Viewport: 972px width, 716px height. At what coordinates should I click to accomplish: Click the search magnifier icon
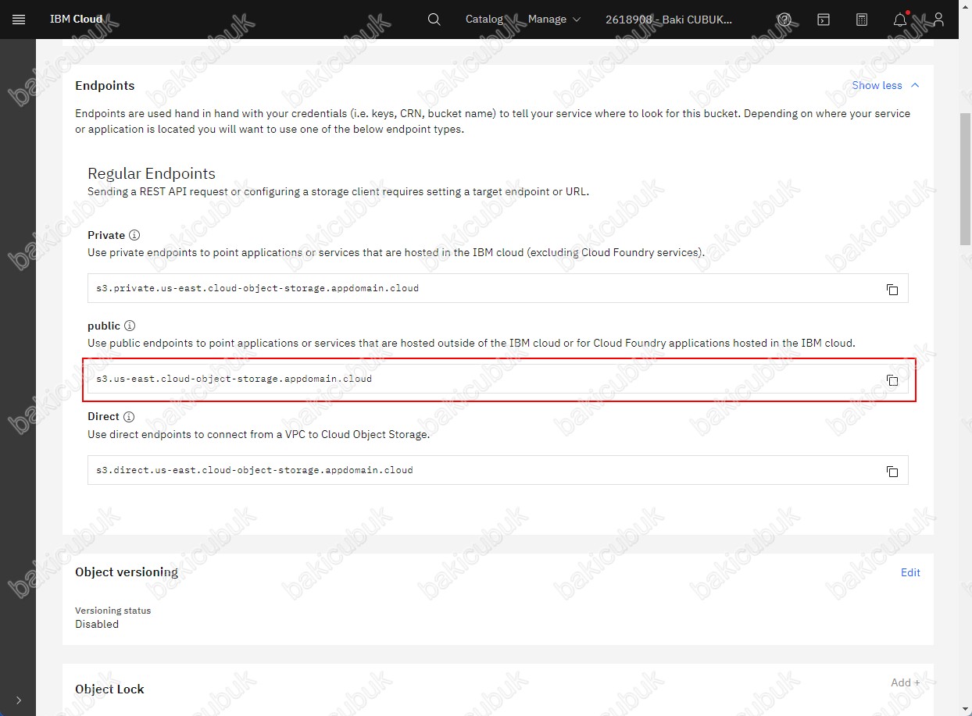coord(434,20)
